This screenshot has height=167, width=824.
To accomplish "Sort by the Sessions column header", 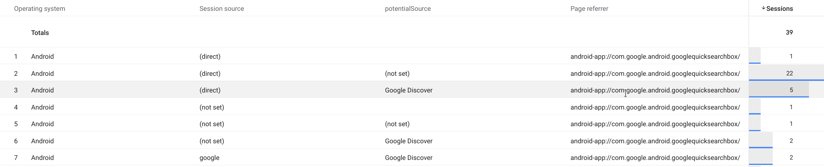I will (779, 9).
